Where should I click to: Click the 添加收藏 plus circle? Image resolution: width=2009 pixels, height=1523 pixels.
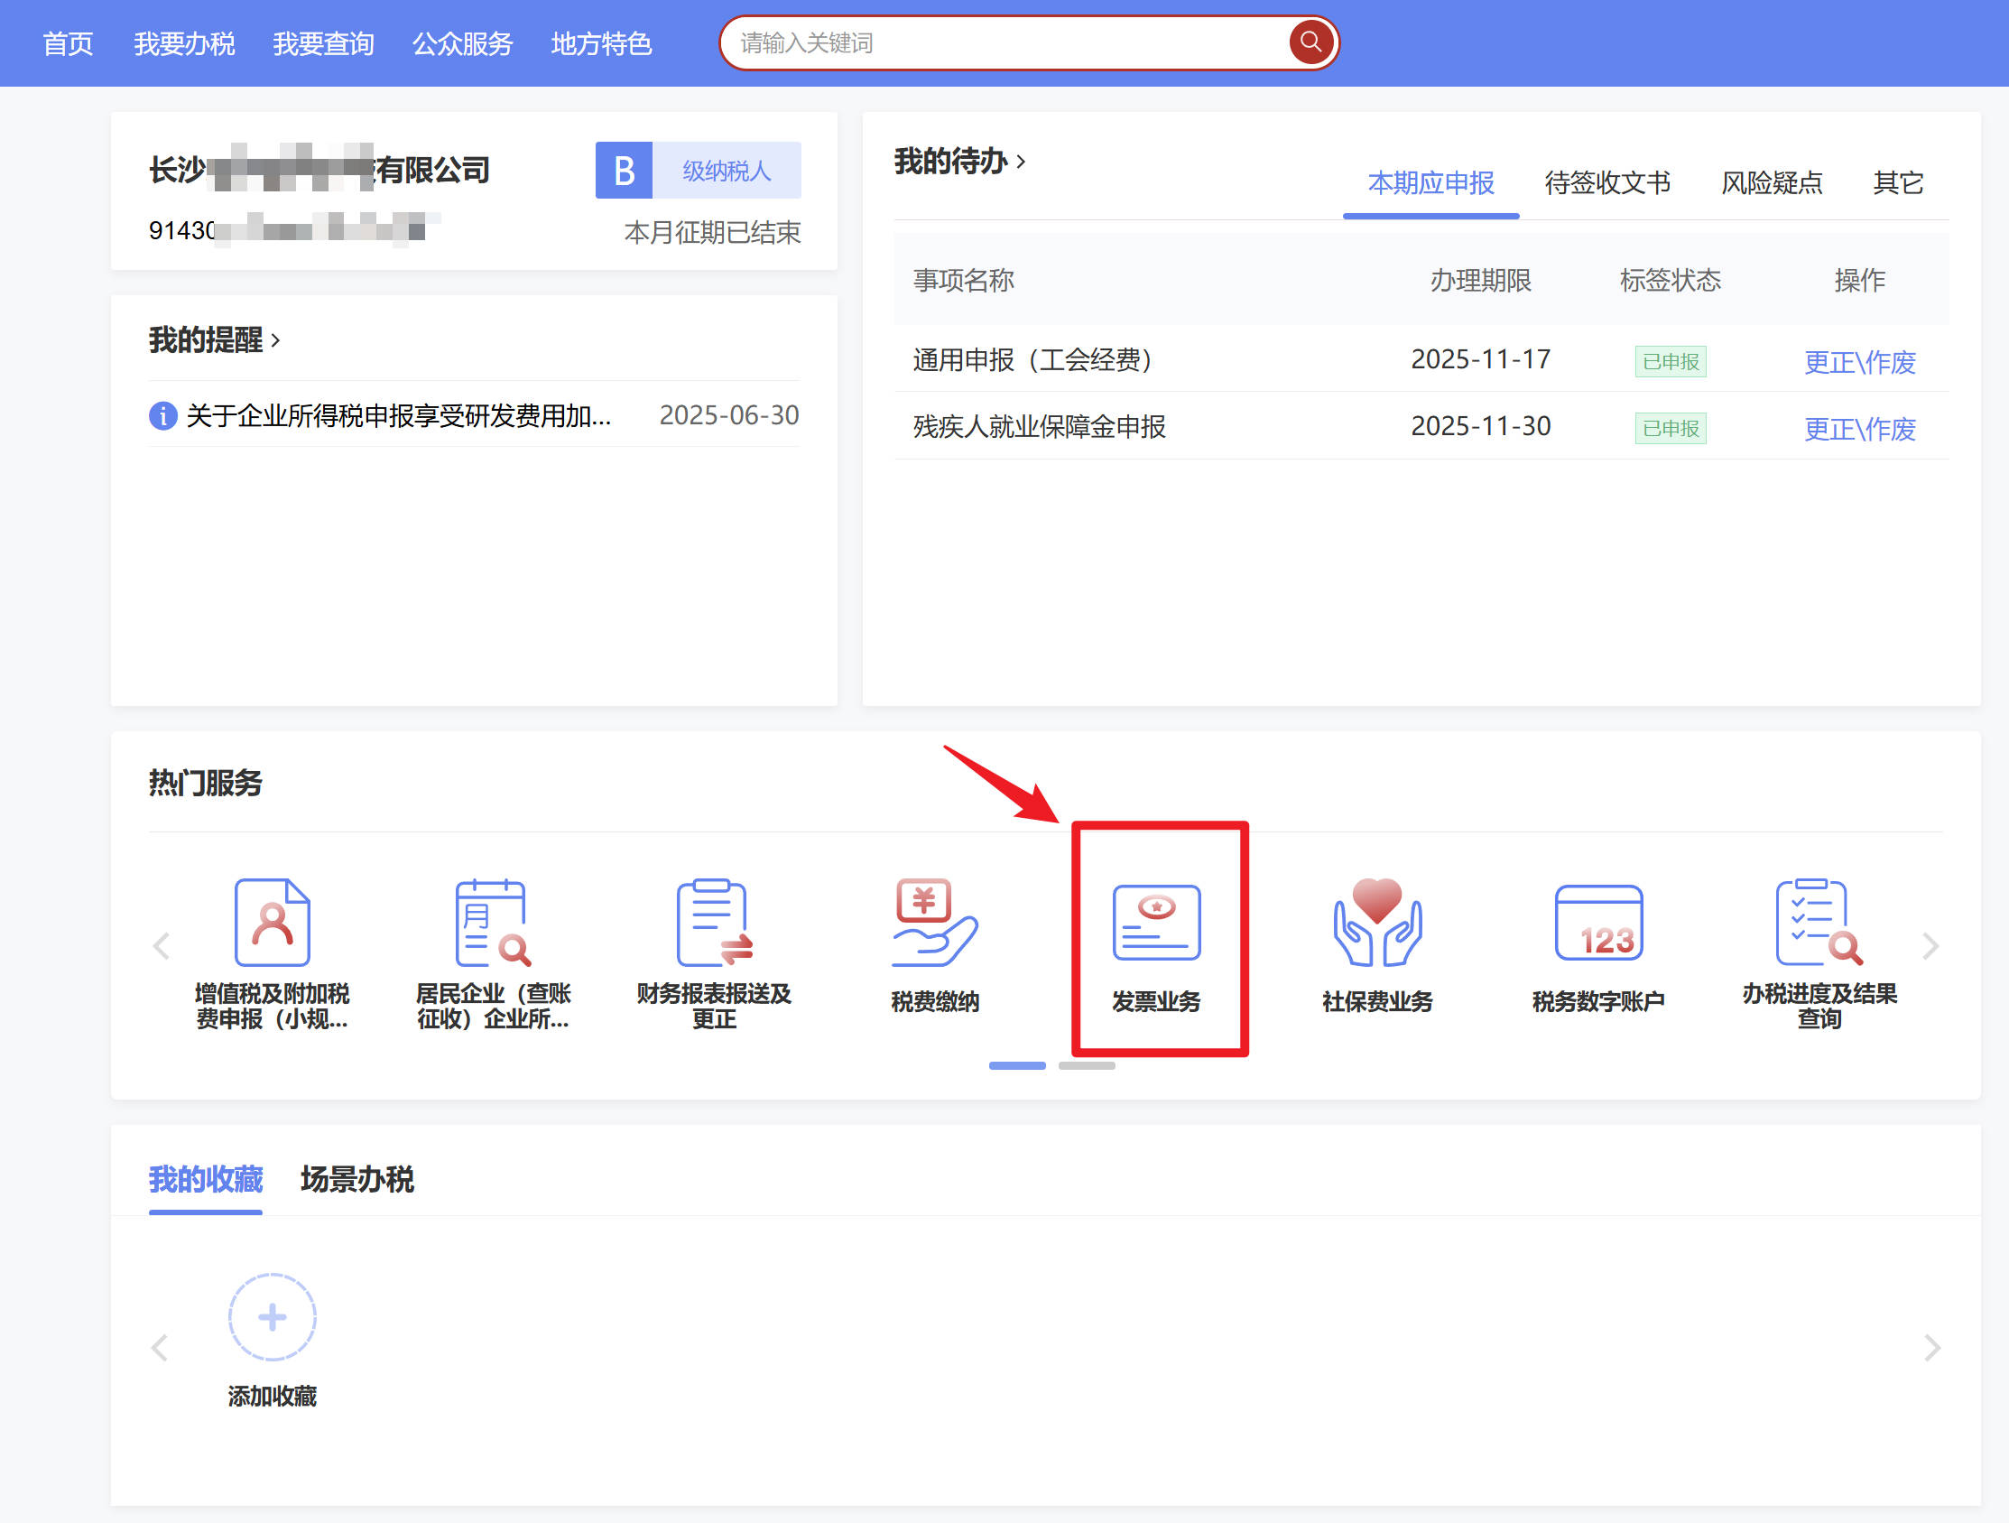tap(272, 1317)
